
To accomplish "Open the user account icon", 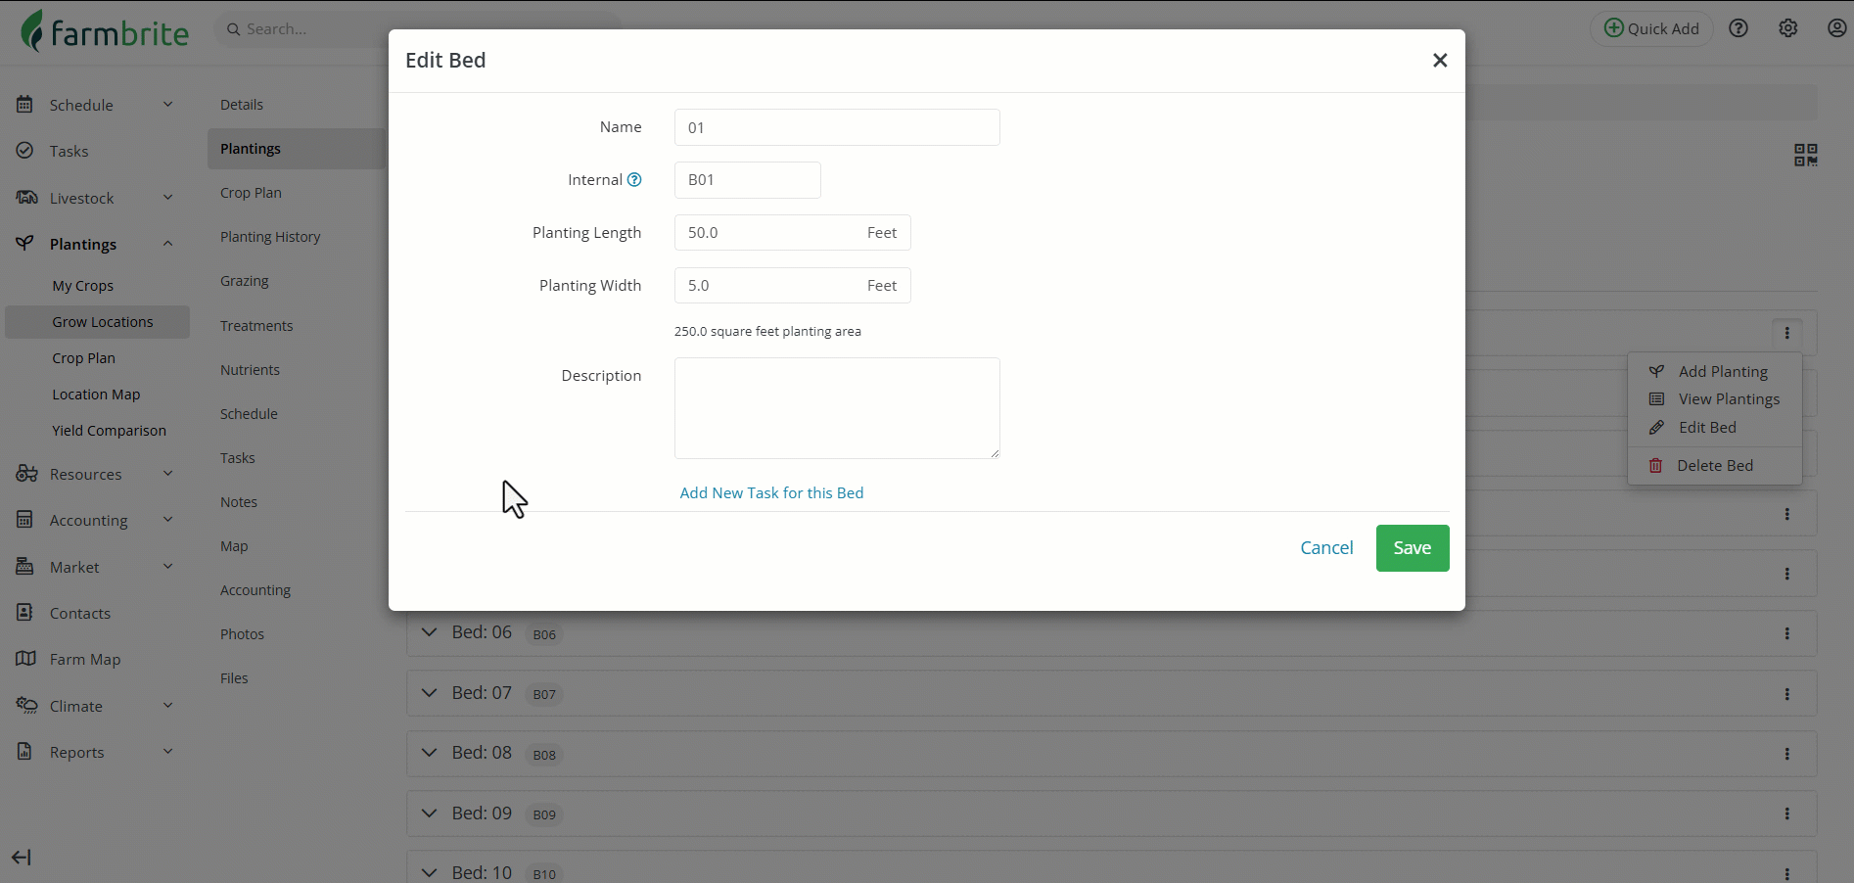I will click(1837, 28).
